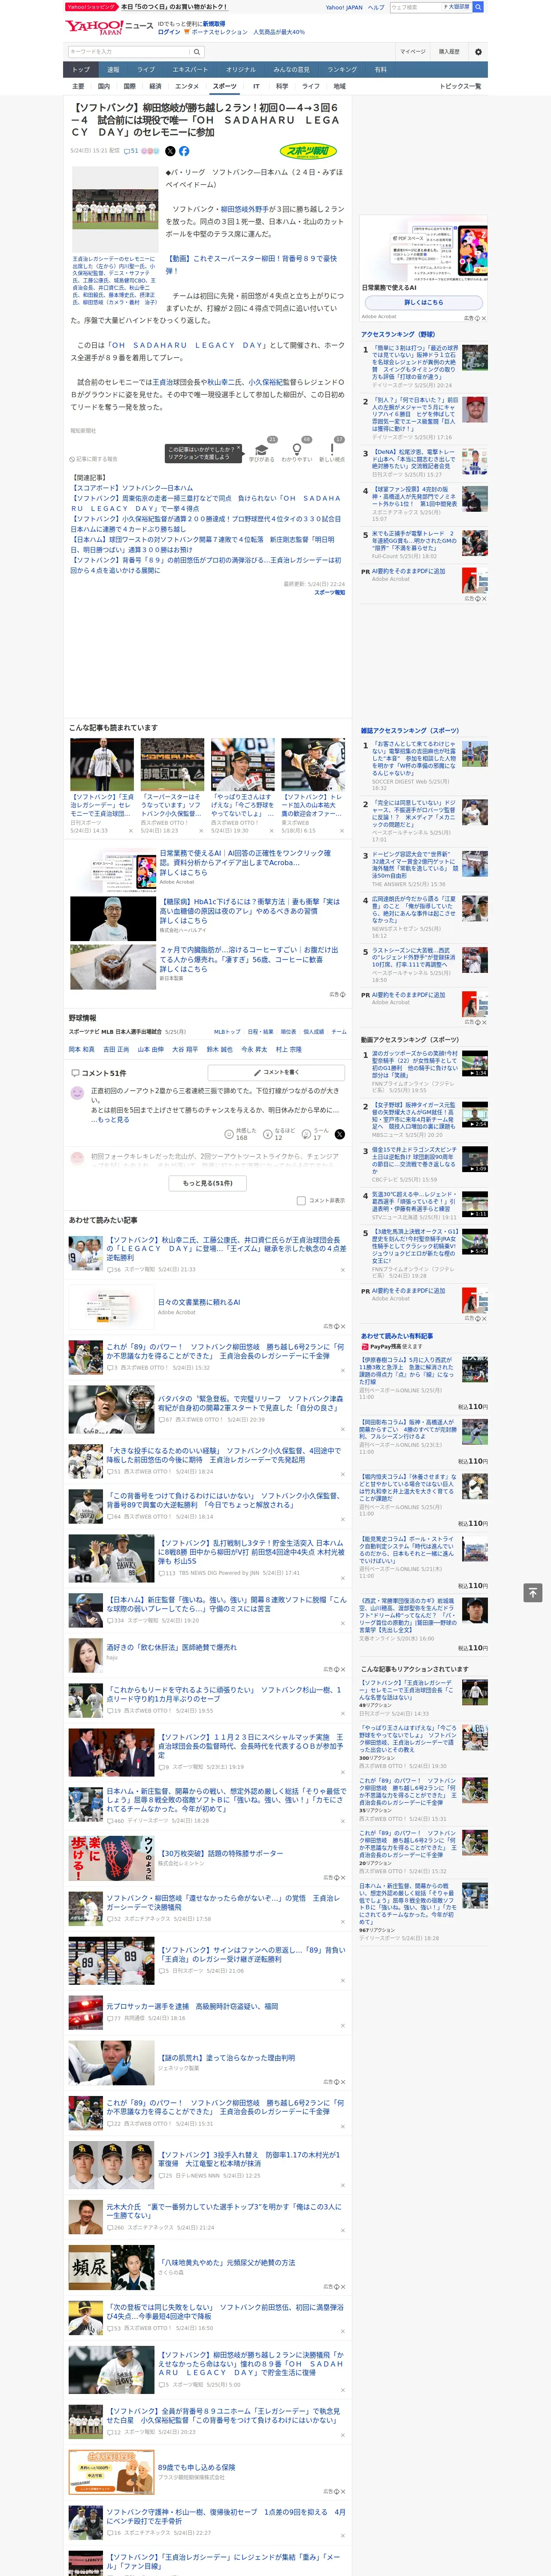
Task: Click the blue web search magnifier button
Action: tap(478, 7)
